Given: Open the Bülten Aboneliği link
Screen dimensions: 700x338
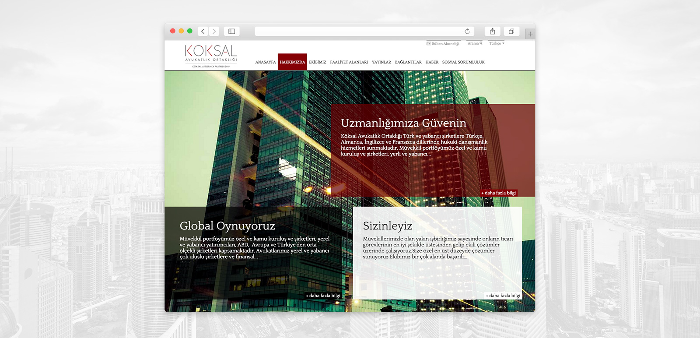Looking at the screenshot, I should [443, 43].
